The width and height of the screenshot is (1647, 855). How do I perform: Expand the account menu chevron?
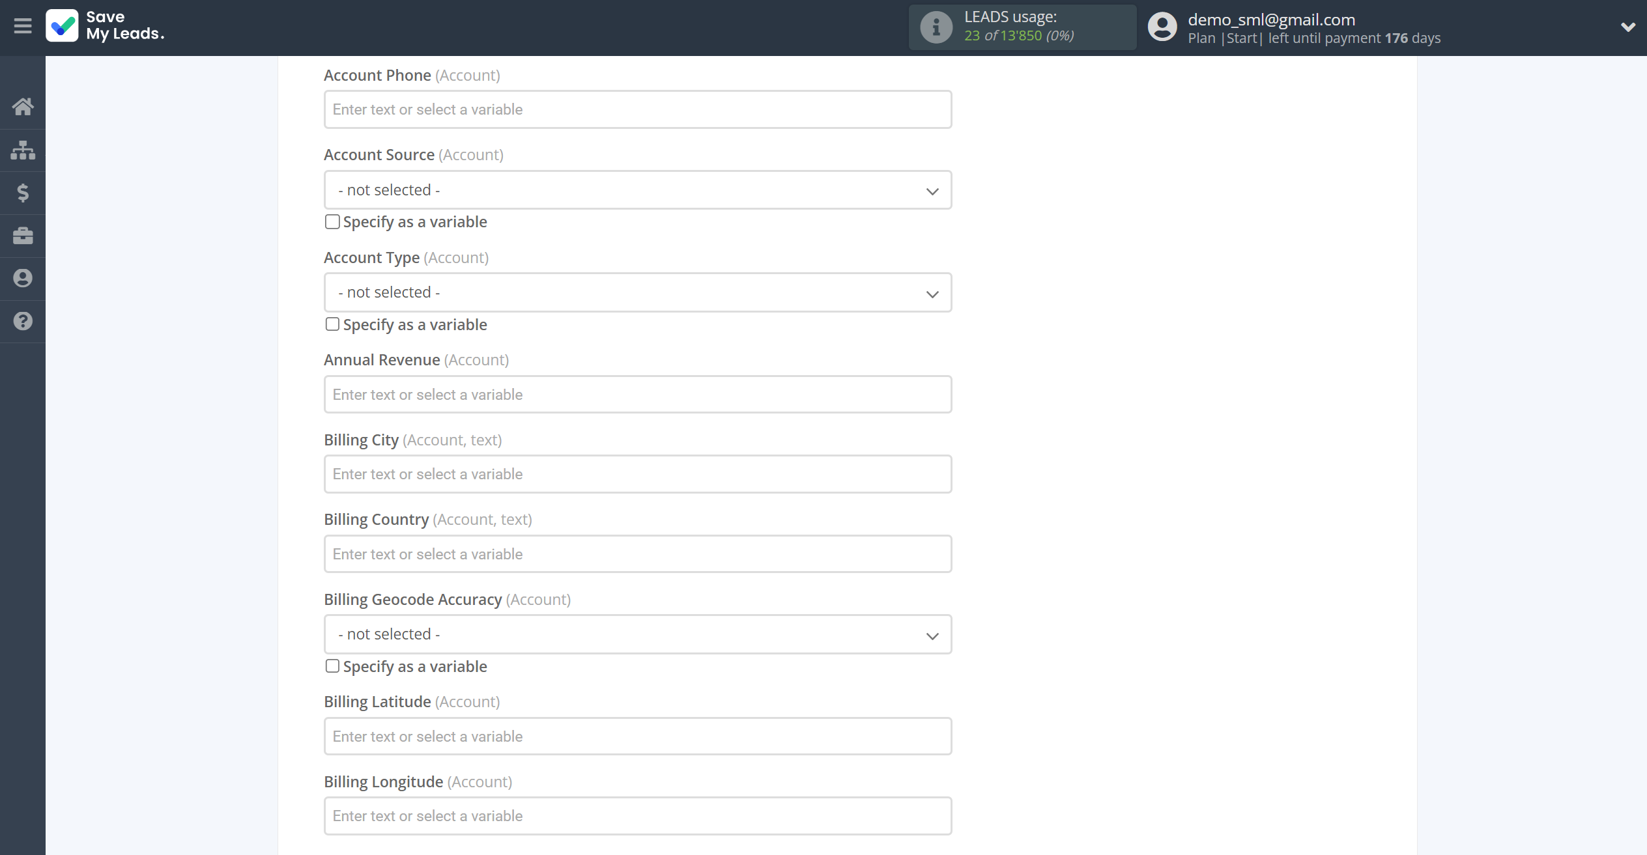[1627, 27]
